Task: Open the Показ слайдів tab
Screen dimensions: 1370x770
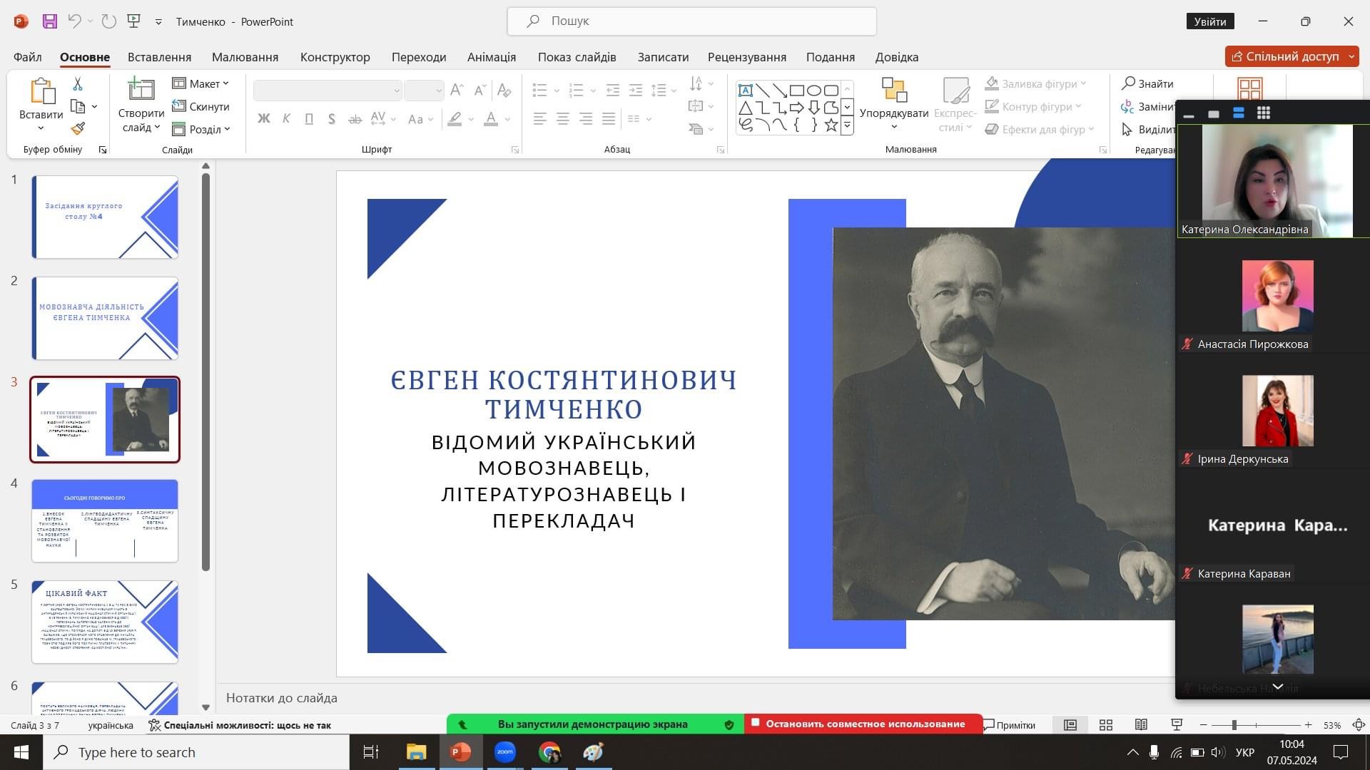Action: tap(577, 57)
